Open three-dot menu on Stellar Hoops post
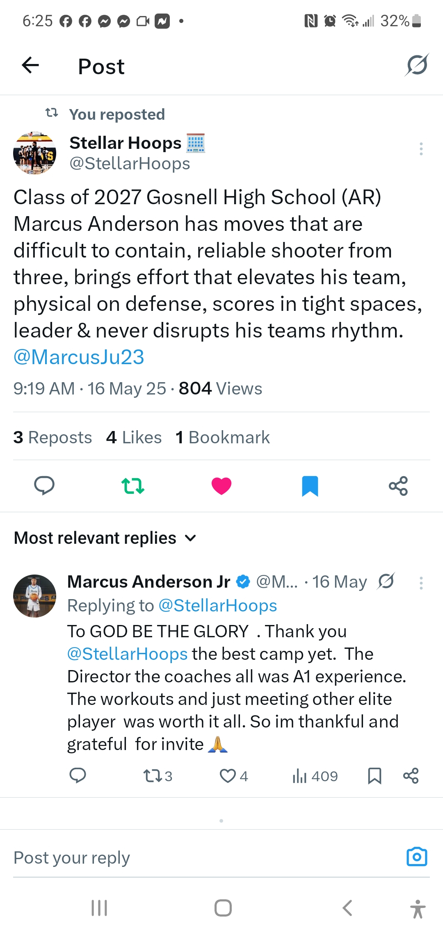 coord(421,149)
